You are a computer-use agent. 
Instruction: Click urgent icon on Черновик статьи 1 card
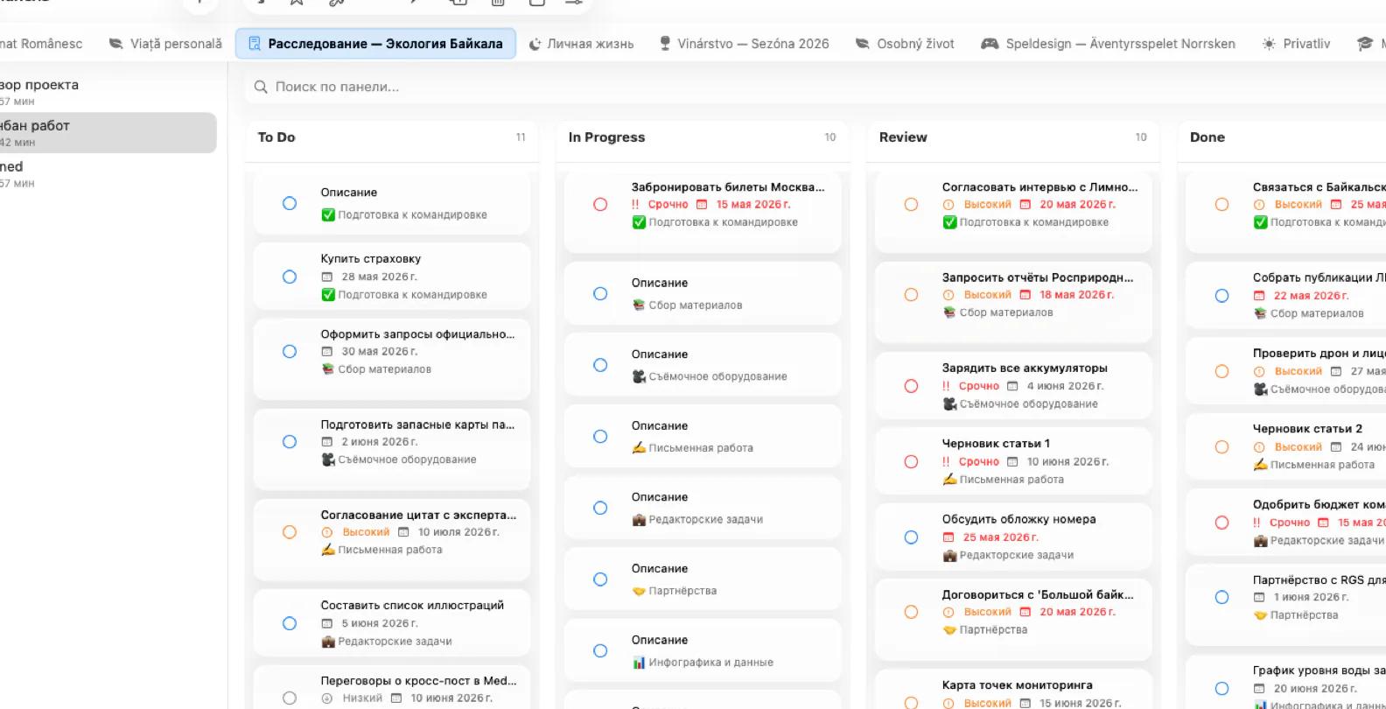947,461
